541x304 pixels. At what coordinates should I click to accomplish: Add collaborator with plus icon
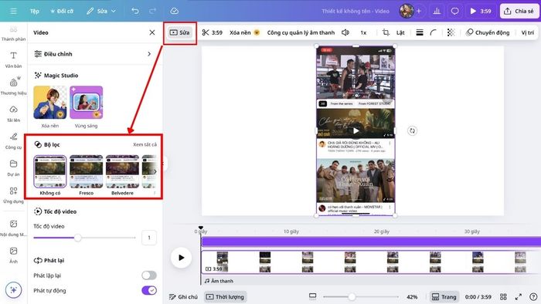[x=419, y=11]
